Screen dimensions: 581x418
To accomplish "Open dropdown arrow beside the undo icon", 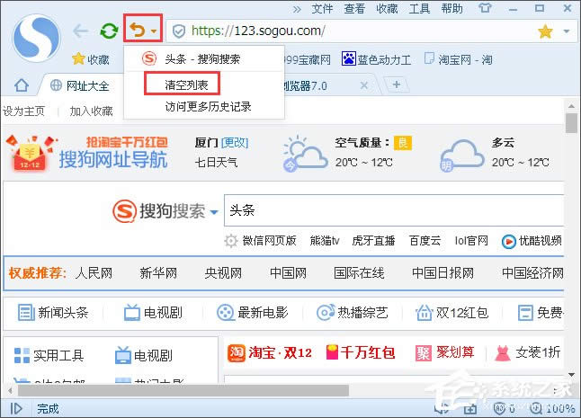I will click(154, 31).
